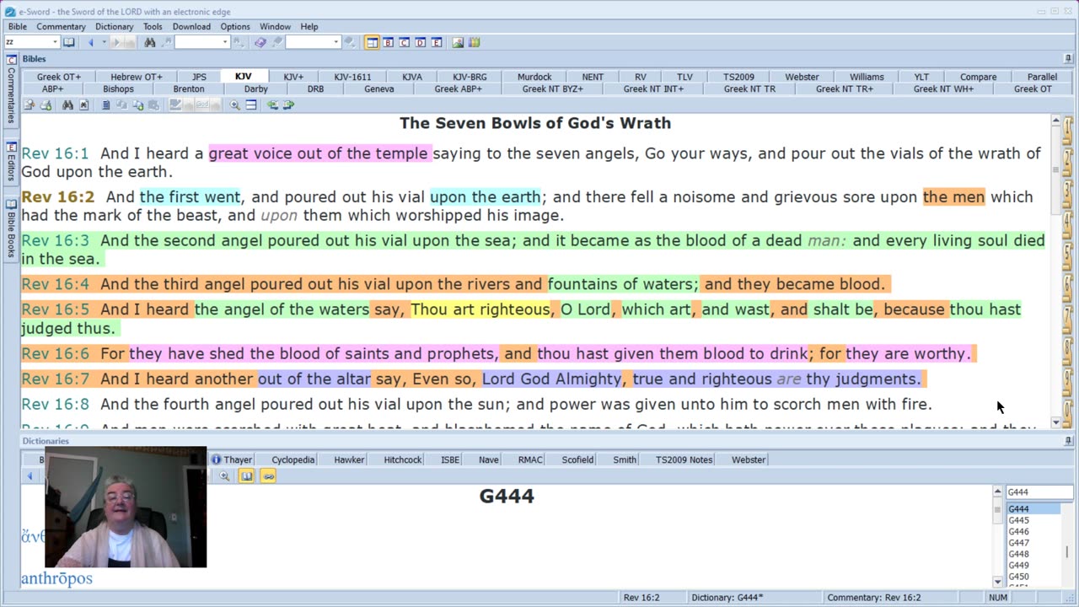
Task: Click the Bible pane scroll-down arrow
Action: pyautogui.click(x=1056, y=423)
